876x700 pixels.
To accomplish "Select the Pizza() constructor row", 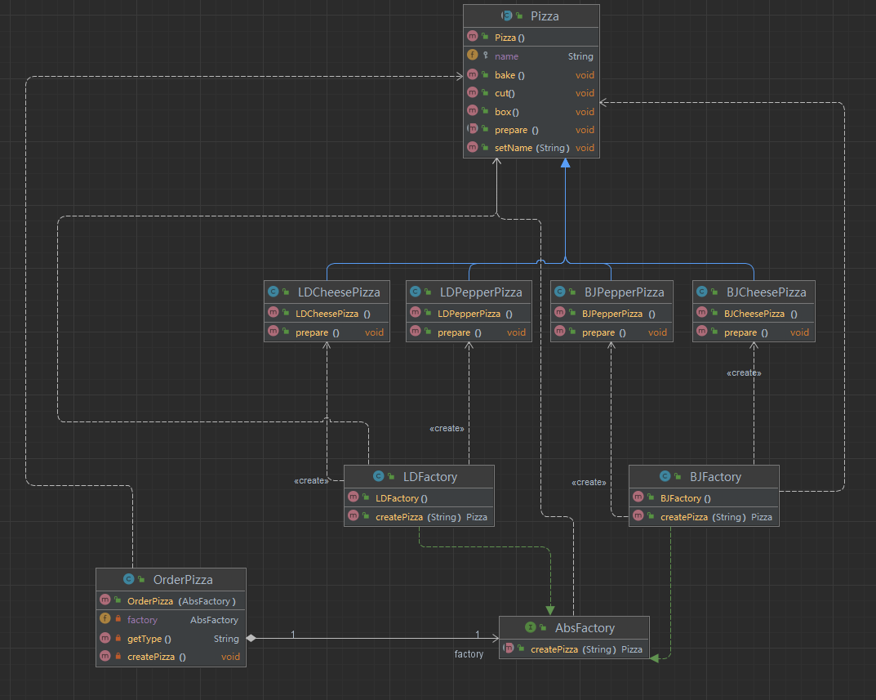I will [x=531, y=38].
